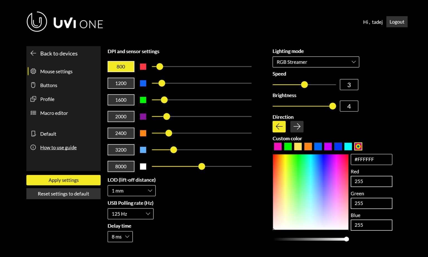428x257 pixels.
Task: Click the info icon next to How to use guide
Action: [33, 147]
